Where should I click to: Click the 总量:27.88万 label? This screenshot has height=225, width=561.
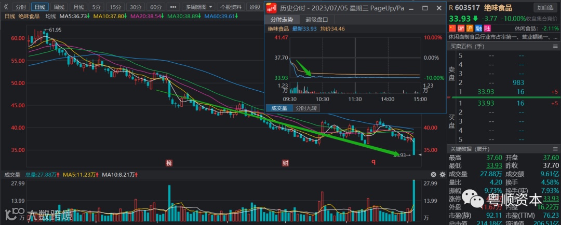pos(42,175)
